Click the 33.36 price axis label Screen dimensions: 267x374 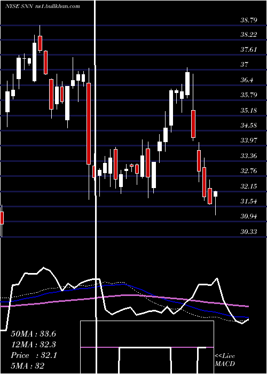pos(249,156)
